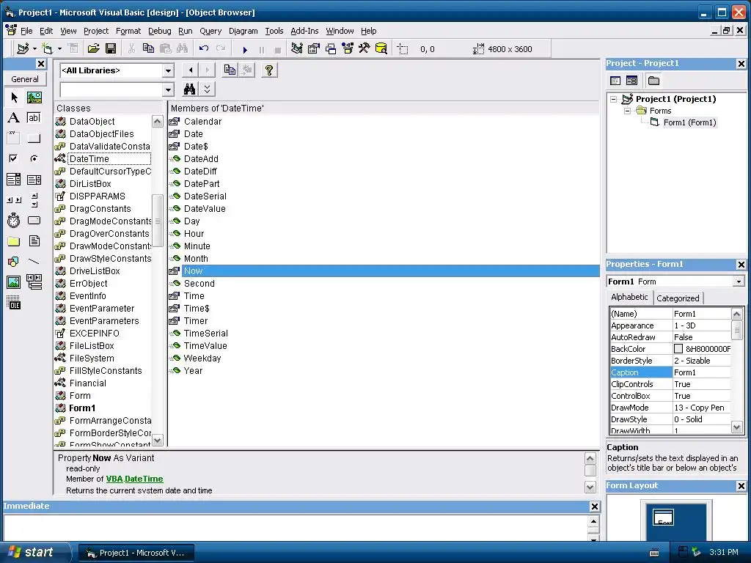Click the taskbar clock showing 3:31 PM

pyautogui.click(x=724, y=552)
